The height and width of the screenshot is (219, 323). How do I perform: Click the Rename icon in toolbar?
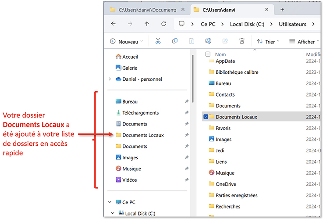point(208,41)
